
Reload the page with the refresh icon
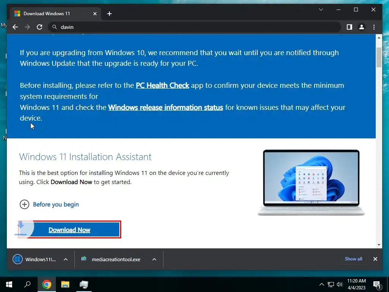tap(40, 27)
